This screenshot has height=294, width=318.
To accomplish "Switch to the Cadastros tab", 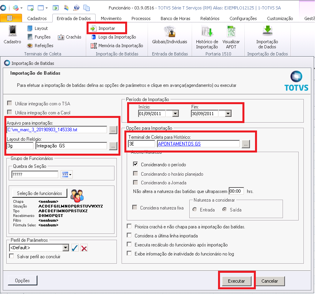I will (x=37, y=18).
